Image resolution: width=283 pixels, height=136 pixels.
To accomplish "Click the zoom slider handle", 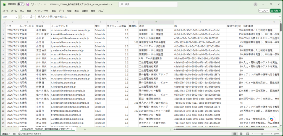I will coord(262,134).
